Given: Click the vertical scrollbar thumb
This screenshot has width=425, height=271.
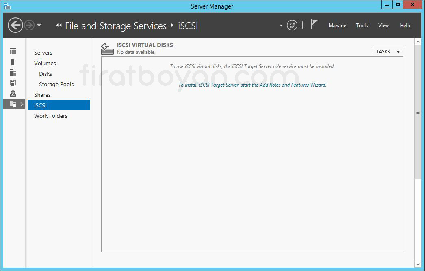Looking at the screenshot, I should (418, 112).
